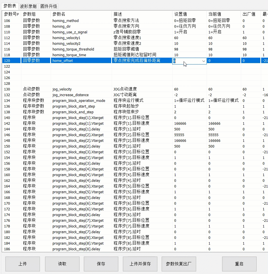The image size is (268, 274).
Task: Select the 参数表 tab
Action: [x=9, y=6]
